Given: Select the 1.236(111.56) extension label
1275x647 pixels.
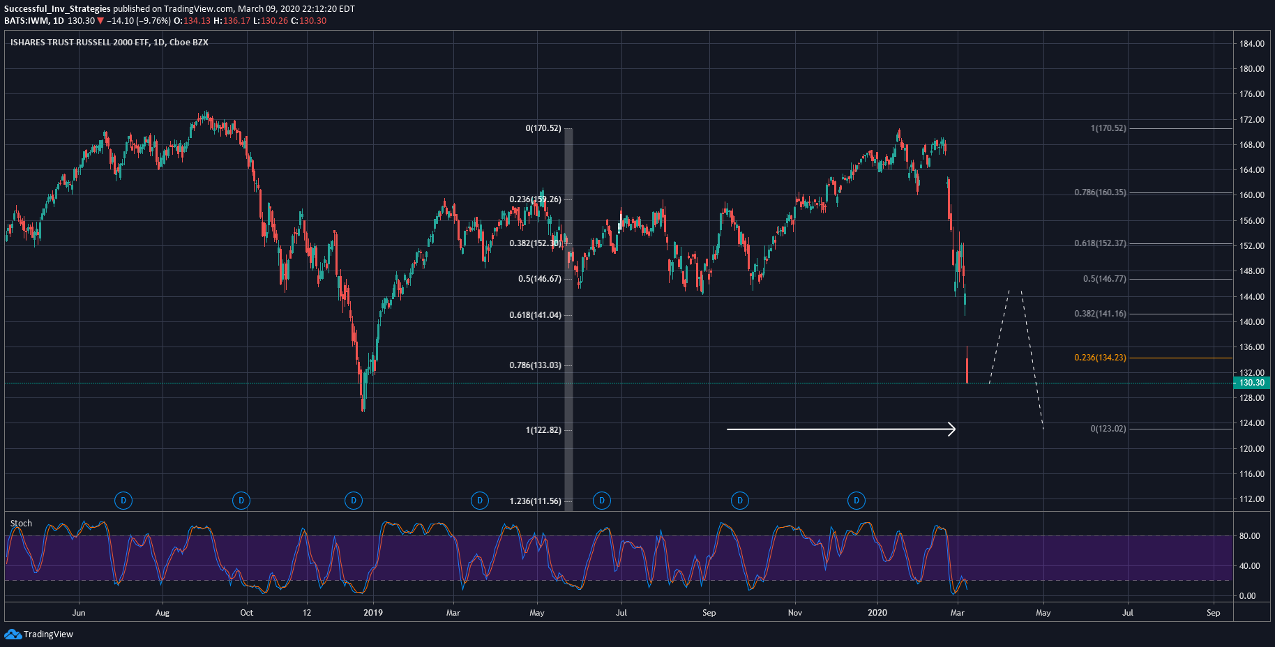Looking at the screenshot, I should point(535,501).
